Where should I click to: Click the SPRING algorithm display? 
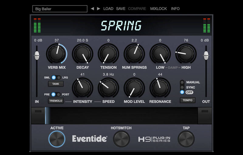pyautogui.click(x=121, y=26)
